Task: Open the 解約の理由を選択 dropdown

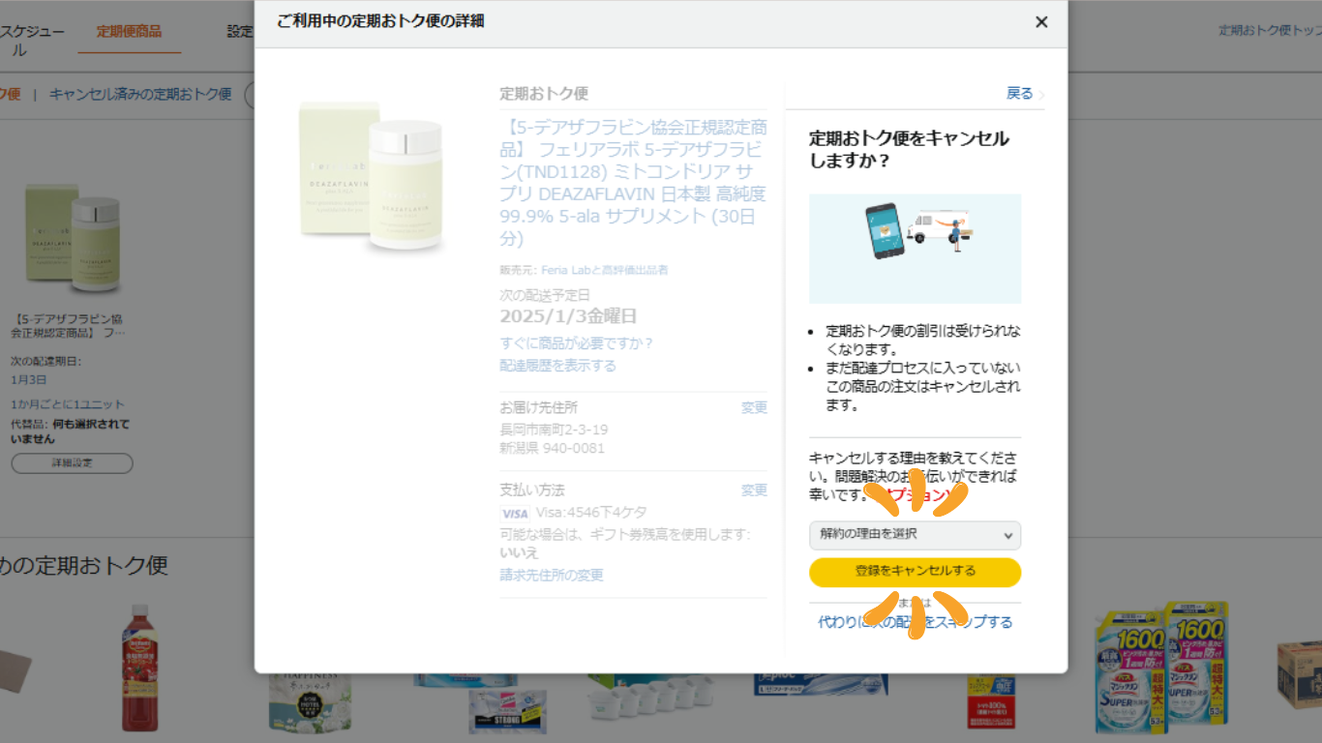Action: pos(915,535)
